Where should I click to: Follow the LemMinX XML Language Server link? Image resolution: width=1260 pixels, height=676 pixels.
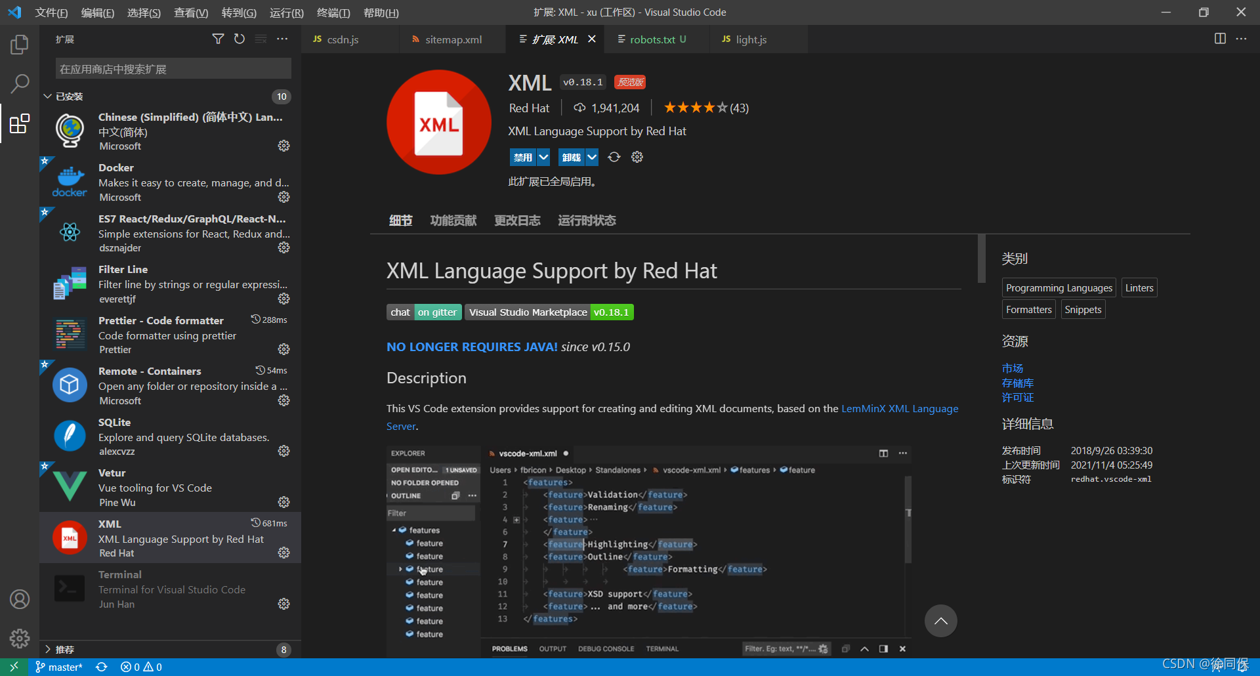pos(900,408)
